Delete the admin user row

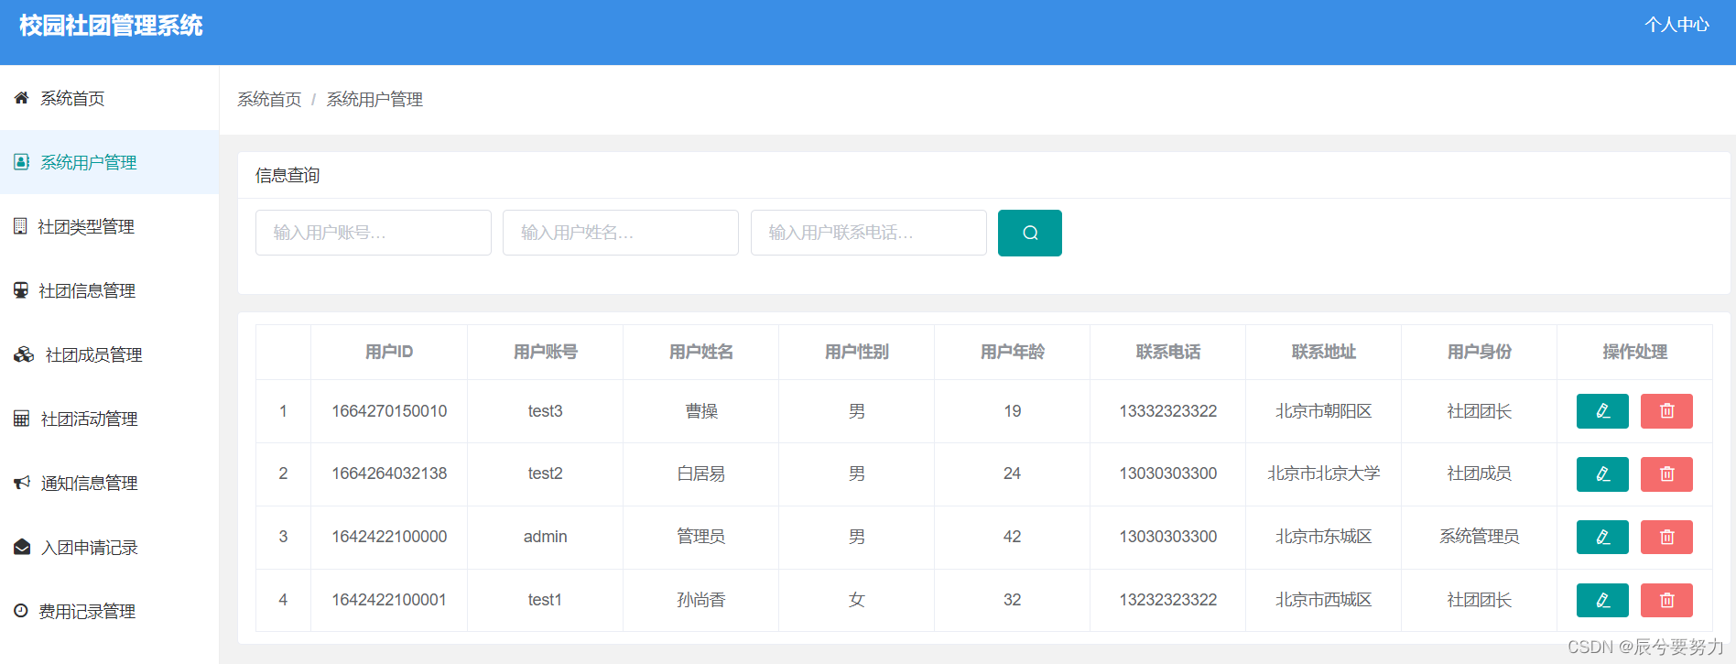coord(1666,537)
